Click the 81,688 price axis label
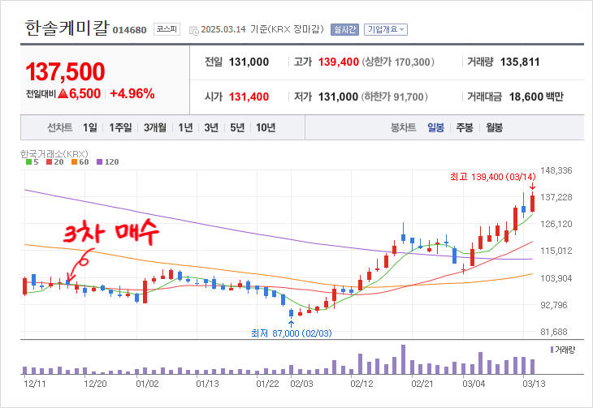 coord(554,332)
